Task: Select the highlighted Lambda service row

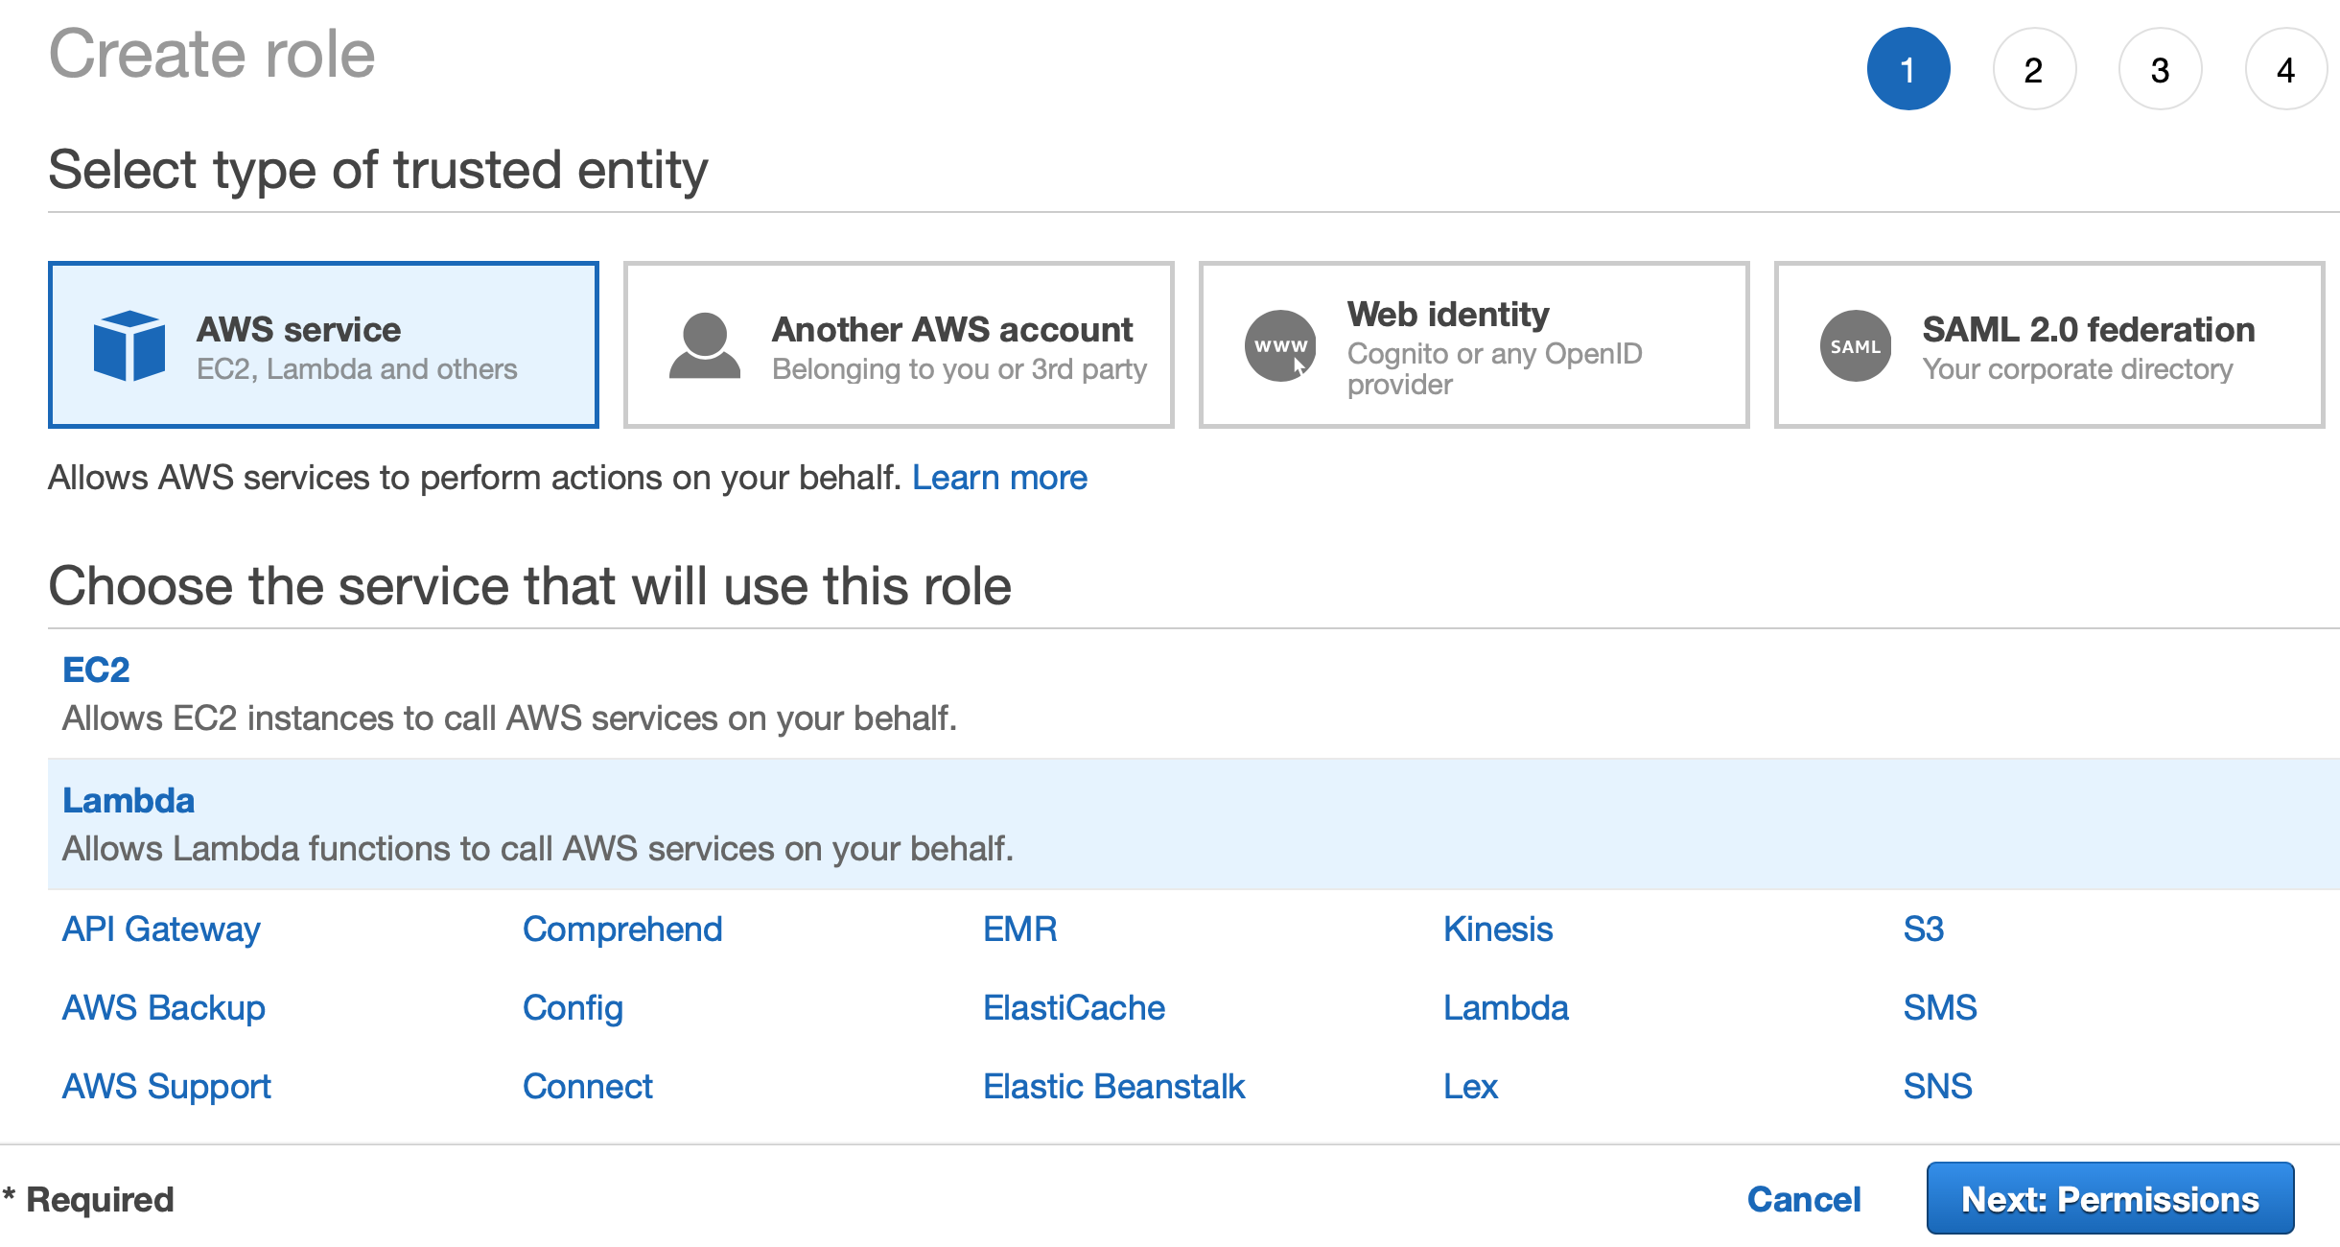Action: (x=1194, y=824)
